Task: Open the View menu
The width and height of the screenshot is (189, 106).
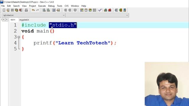Action: tap(24, 6)
